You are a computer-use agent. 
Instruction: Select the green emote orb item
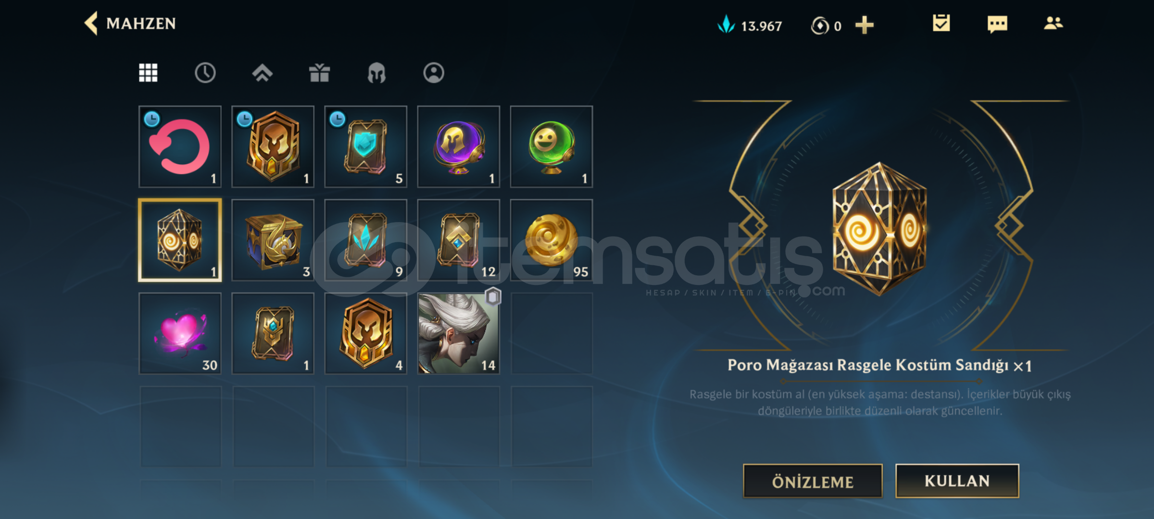552,147
